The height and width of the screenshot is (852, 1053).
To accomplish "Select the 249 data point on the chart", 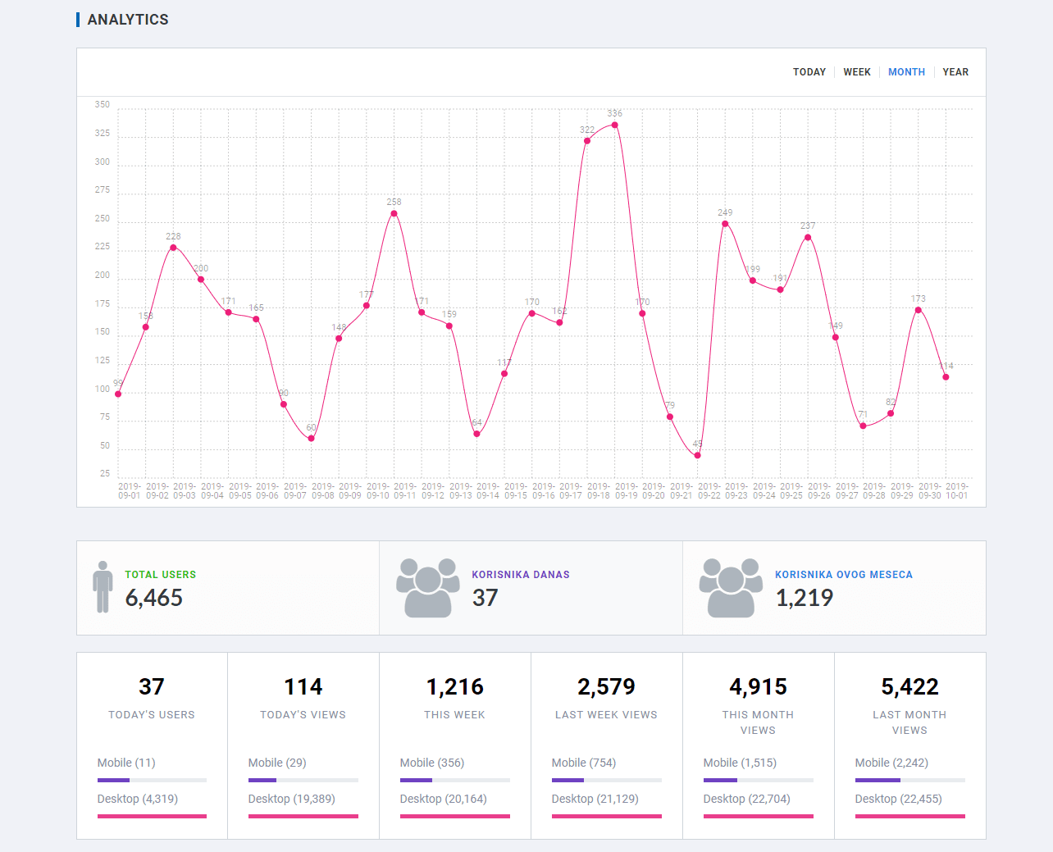I will coord(725,224).
